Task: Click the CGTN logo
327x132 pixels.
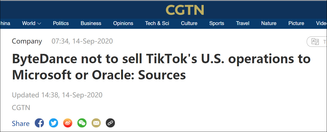Action: (x=185, y=10)
